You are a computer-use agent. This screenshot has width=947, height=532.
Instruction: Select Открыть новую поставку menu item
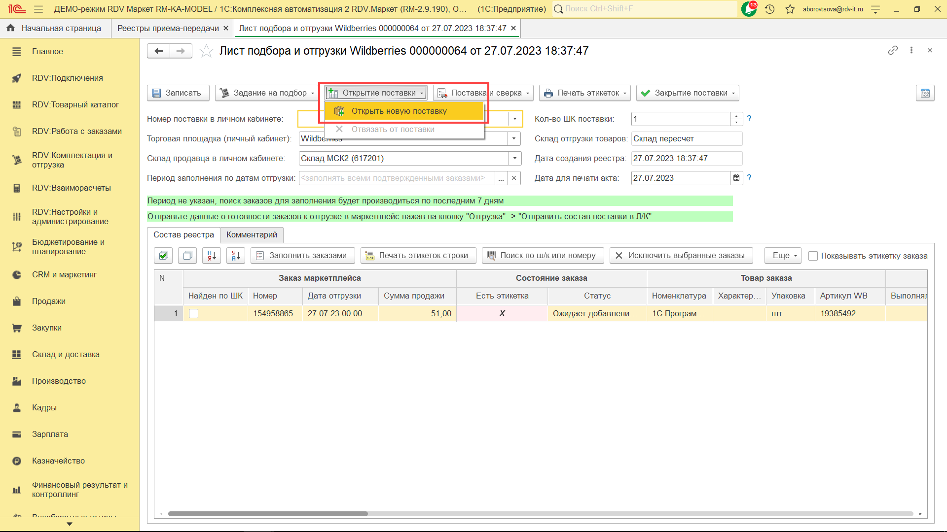(x=399, y=111)
